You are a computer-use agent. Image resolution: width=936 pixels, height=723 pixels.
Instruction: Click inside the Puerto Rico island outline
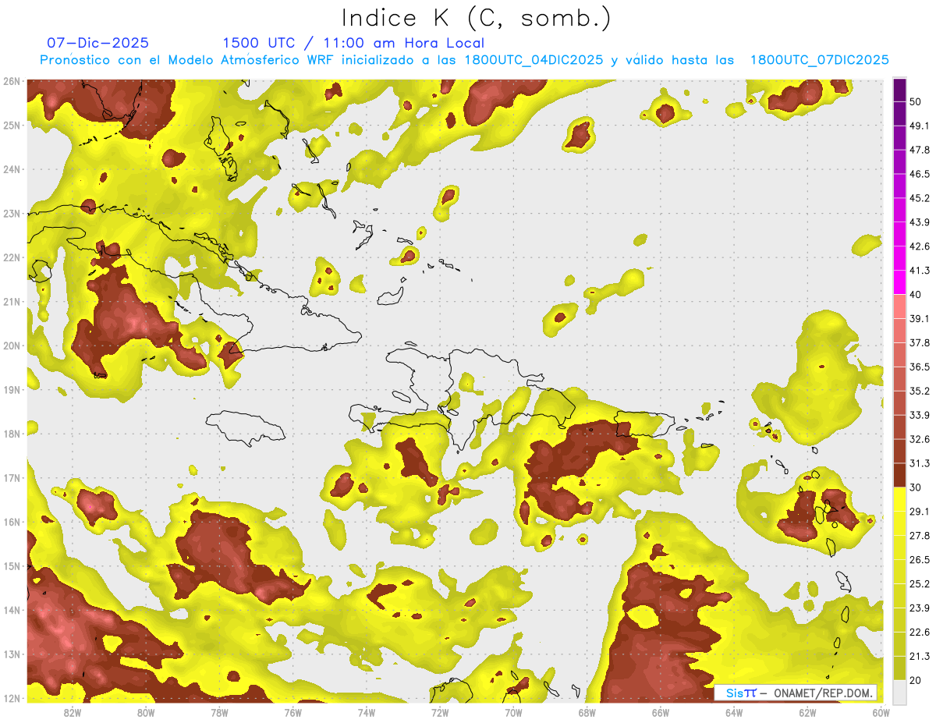(x=644, y=424)
